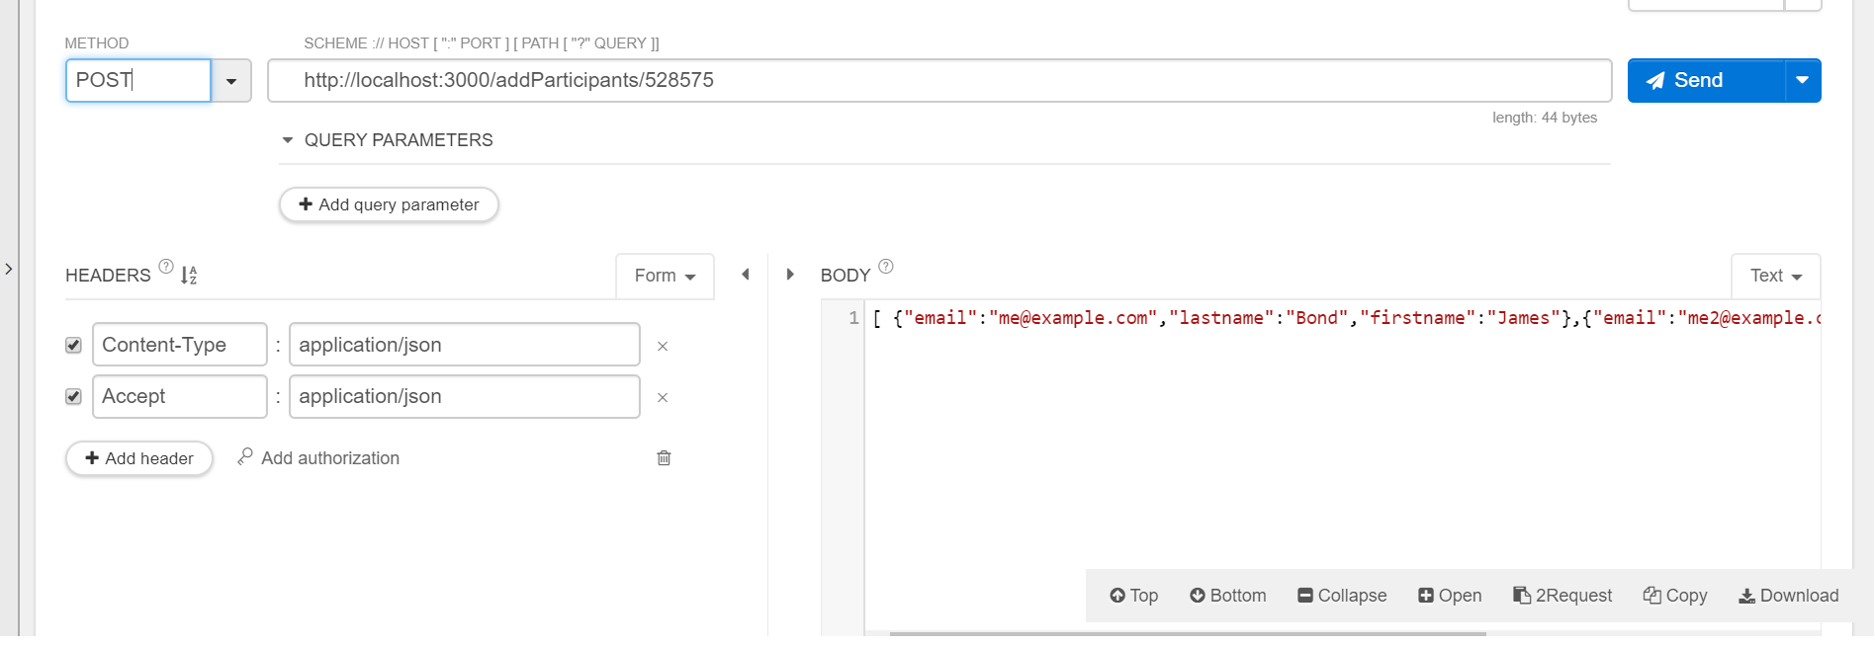Remove the Accept header with X
Screen dimensions: 1875x647
(x=663, y=397)
